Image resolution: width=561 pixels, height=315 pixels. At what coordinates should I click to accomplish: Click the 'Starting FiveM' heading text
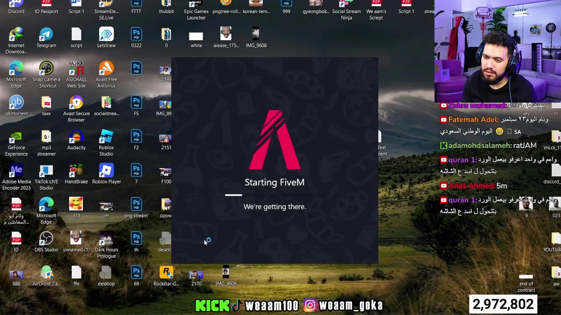pyautogui.click(x=274, y=182)
